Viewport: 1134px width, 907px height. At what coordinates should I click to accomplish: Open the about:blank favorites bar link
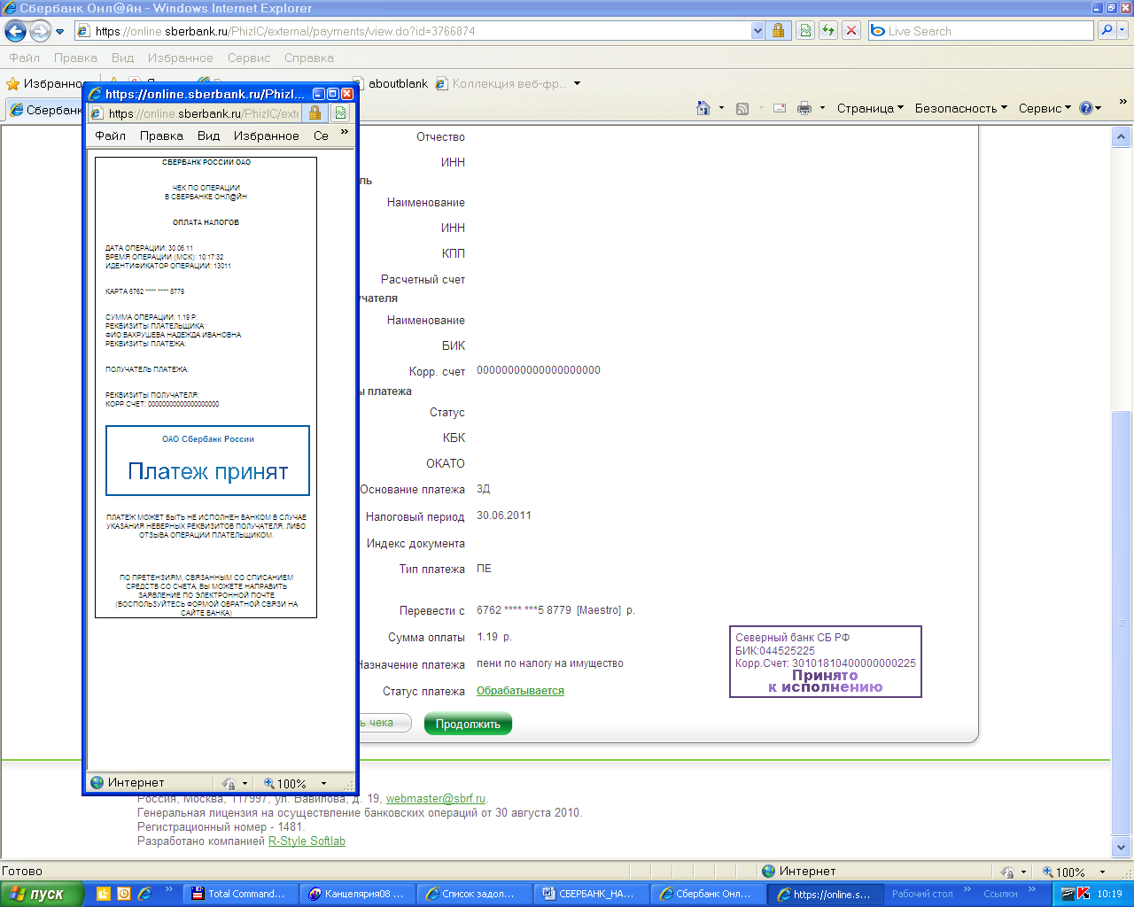[x=391, y=83]
